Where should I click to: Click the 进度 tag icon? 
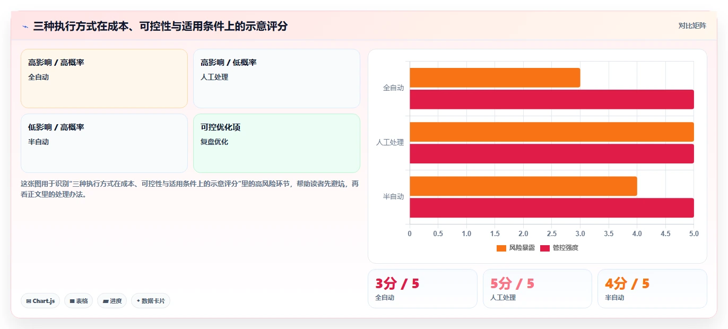point(106,301)
